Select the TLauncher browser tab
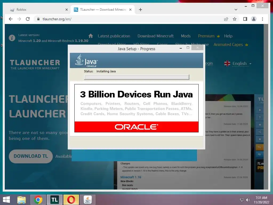 103,10
